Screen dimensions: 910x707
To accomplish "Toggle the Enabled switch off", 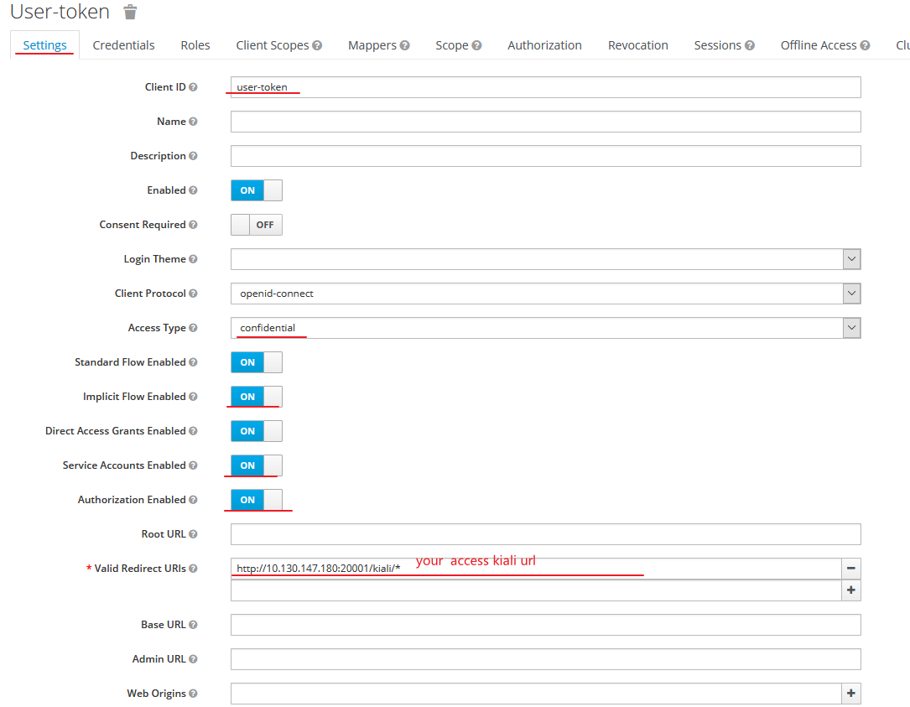I will coord(257,190).
